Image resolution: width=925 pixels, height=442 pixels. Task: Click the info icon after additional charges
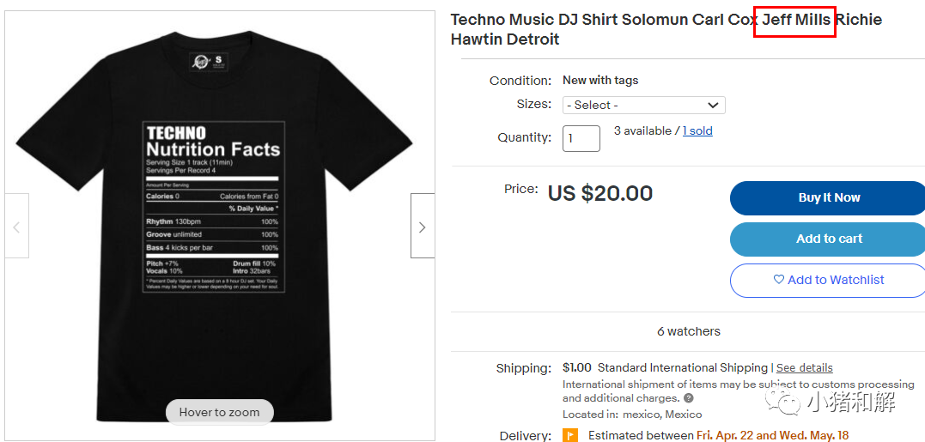coord(689,398)
